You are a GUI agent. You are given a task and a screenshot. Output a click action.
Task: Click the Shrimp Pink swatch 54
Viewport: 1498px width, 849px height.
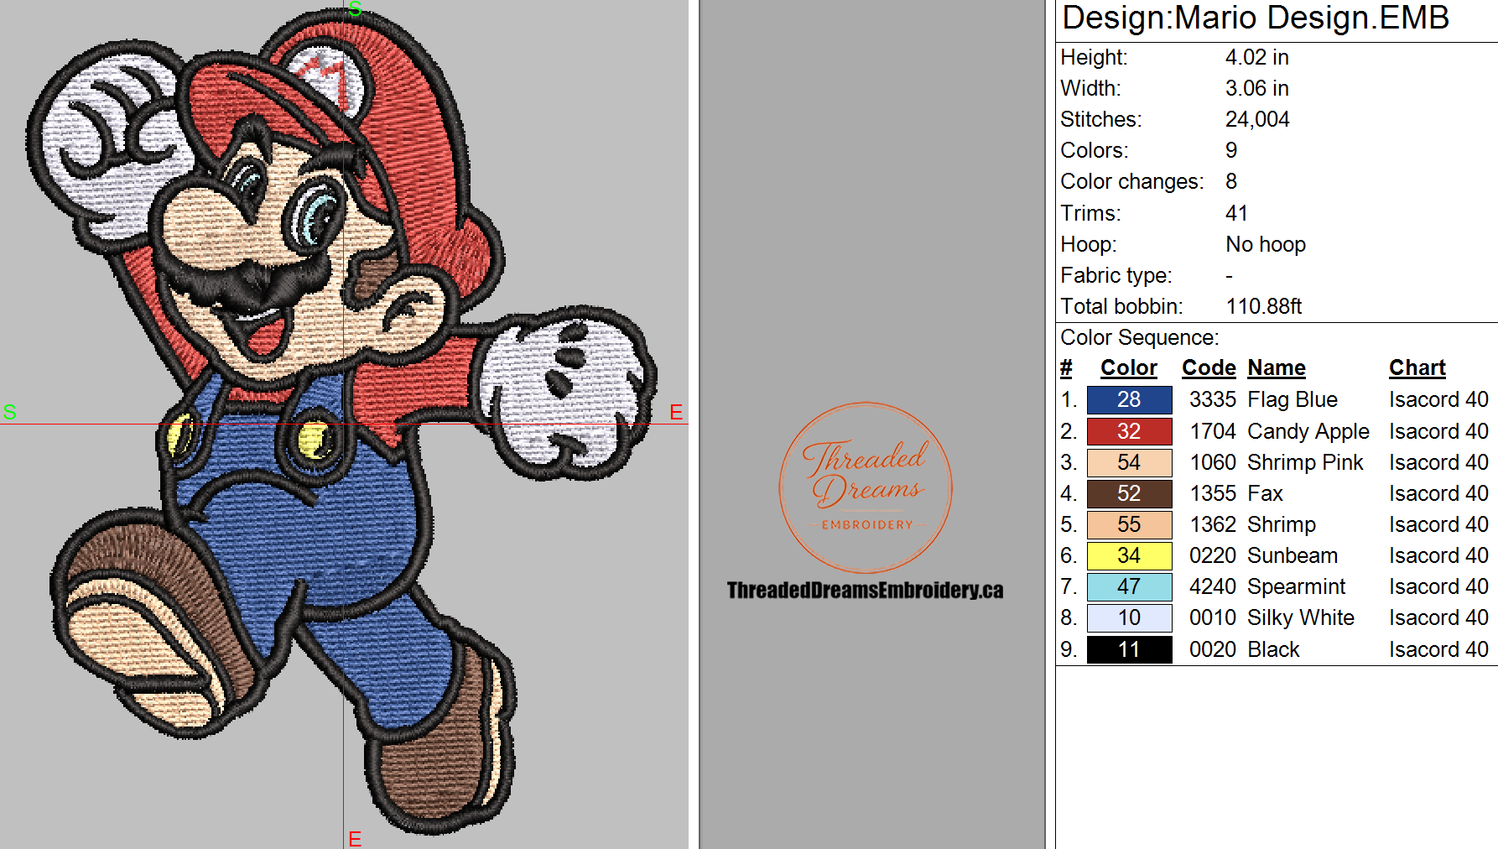tap(1129, 462)
